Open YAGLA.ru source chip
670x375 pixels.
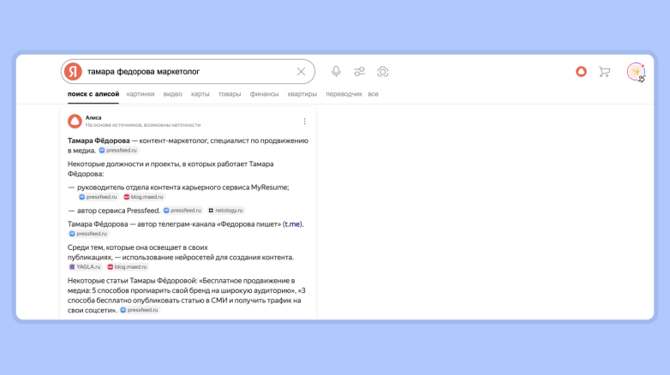[x=85, y=267]
